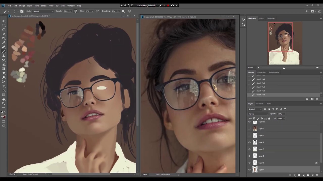Toggle lock all for the layer

click(x=269, y=118)
